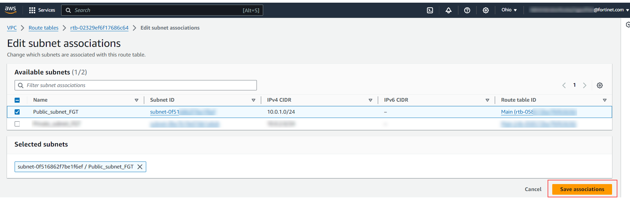The width and height of the screenshot is (630, 205).
Task: Open CloudShell terminal icon
Action: pos(430,10)
